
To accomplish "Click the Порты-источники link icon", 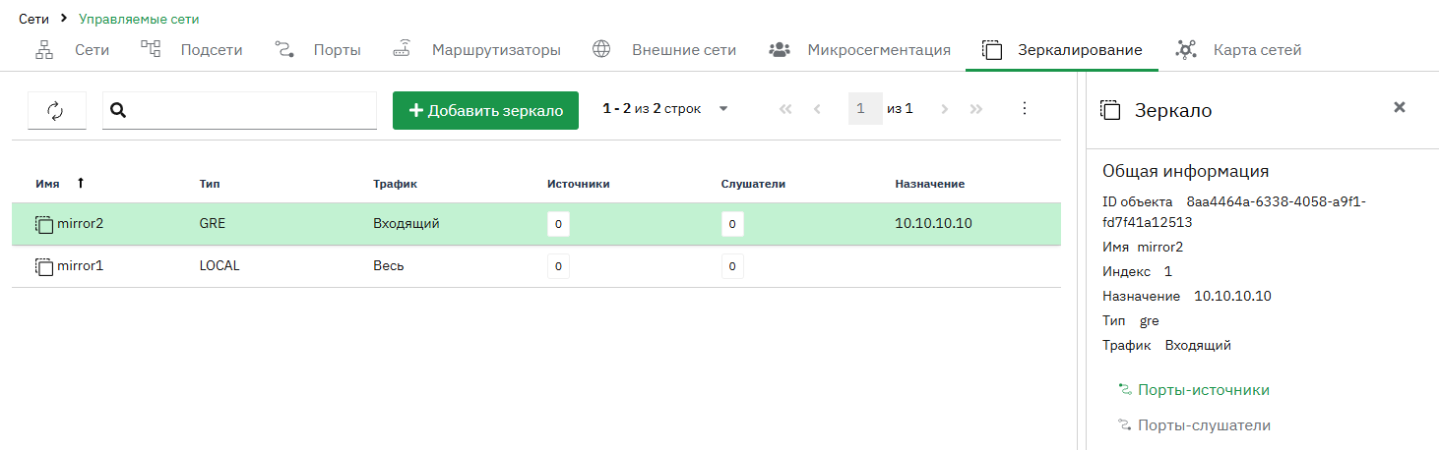I will (x=1125, y=390).
